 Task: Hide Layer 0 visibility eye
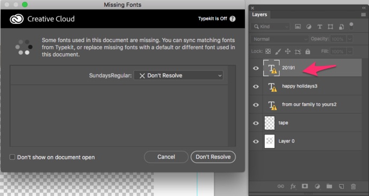click(256, 141)
